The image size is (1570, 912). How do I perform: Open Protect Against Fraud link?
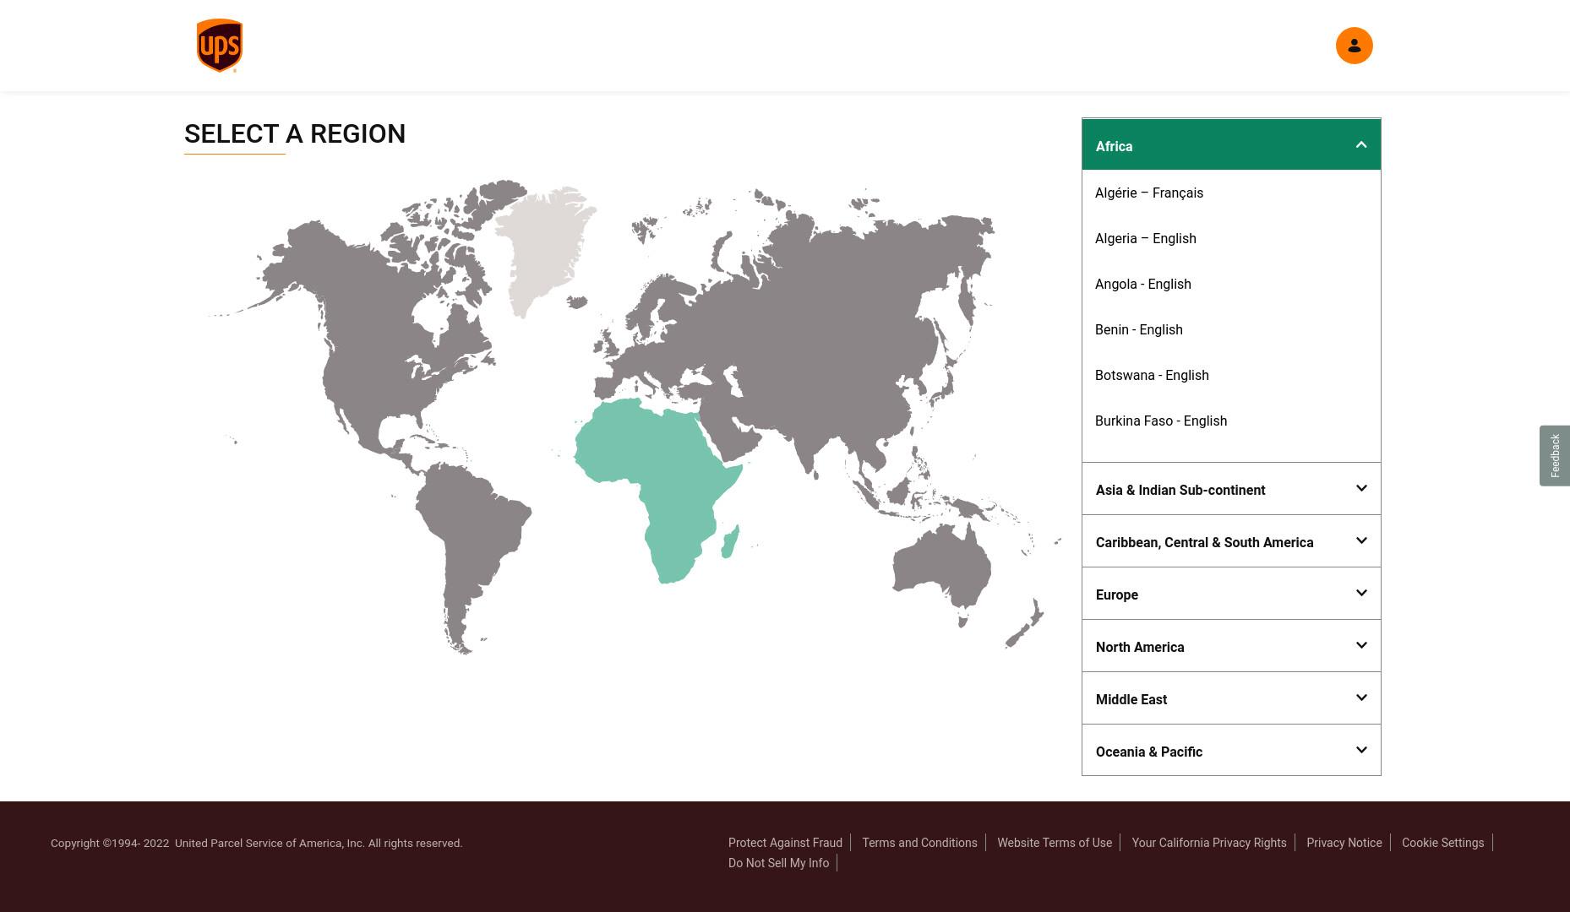[785, 843]
